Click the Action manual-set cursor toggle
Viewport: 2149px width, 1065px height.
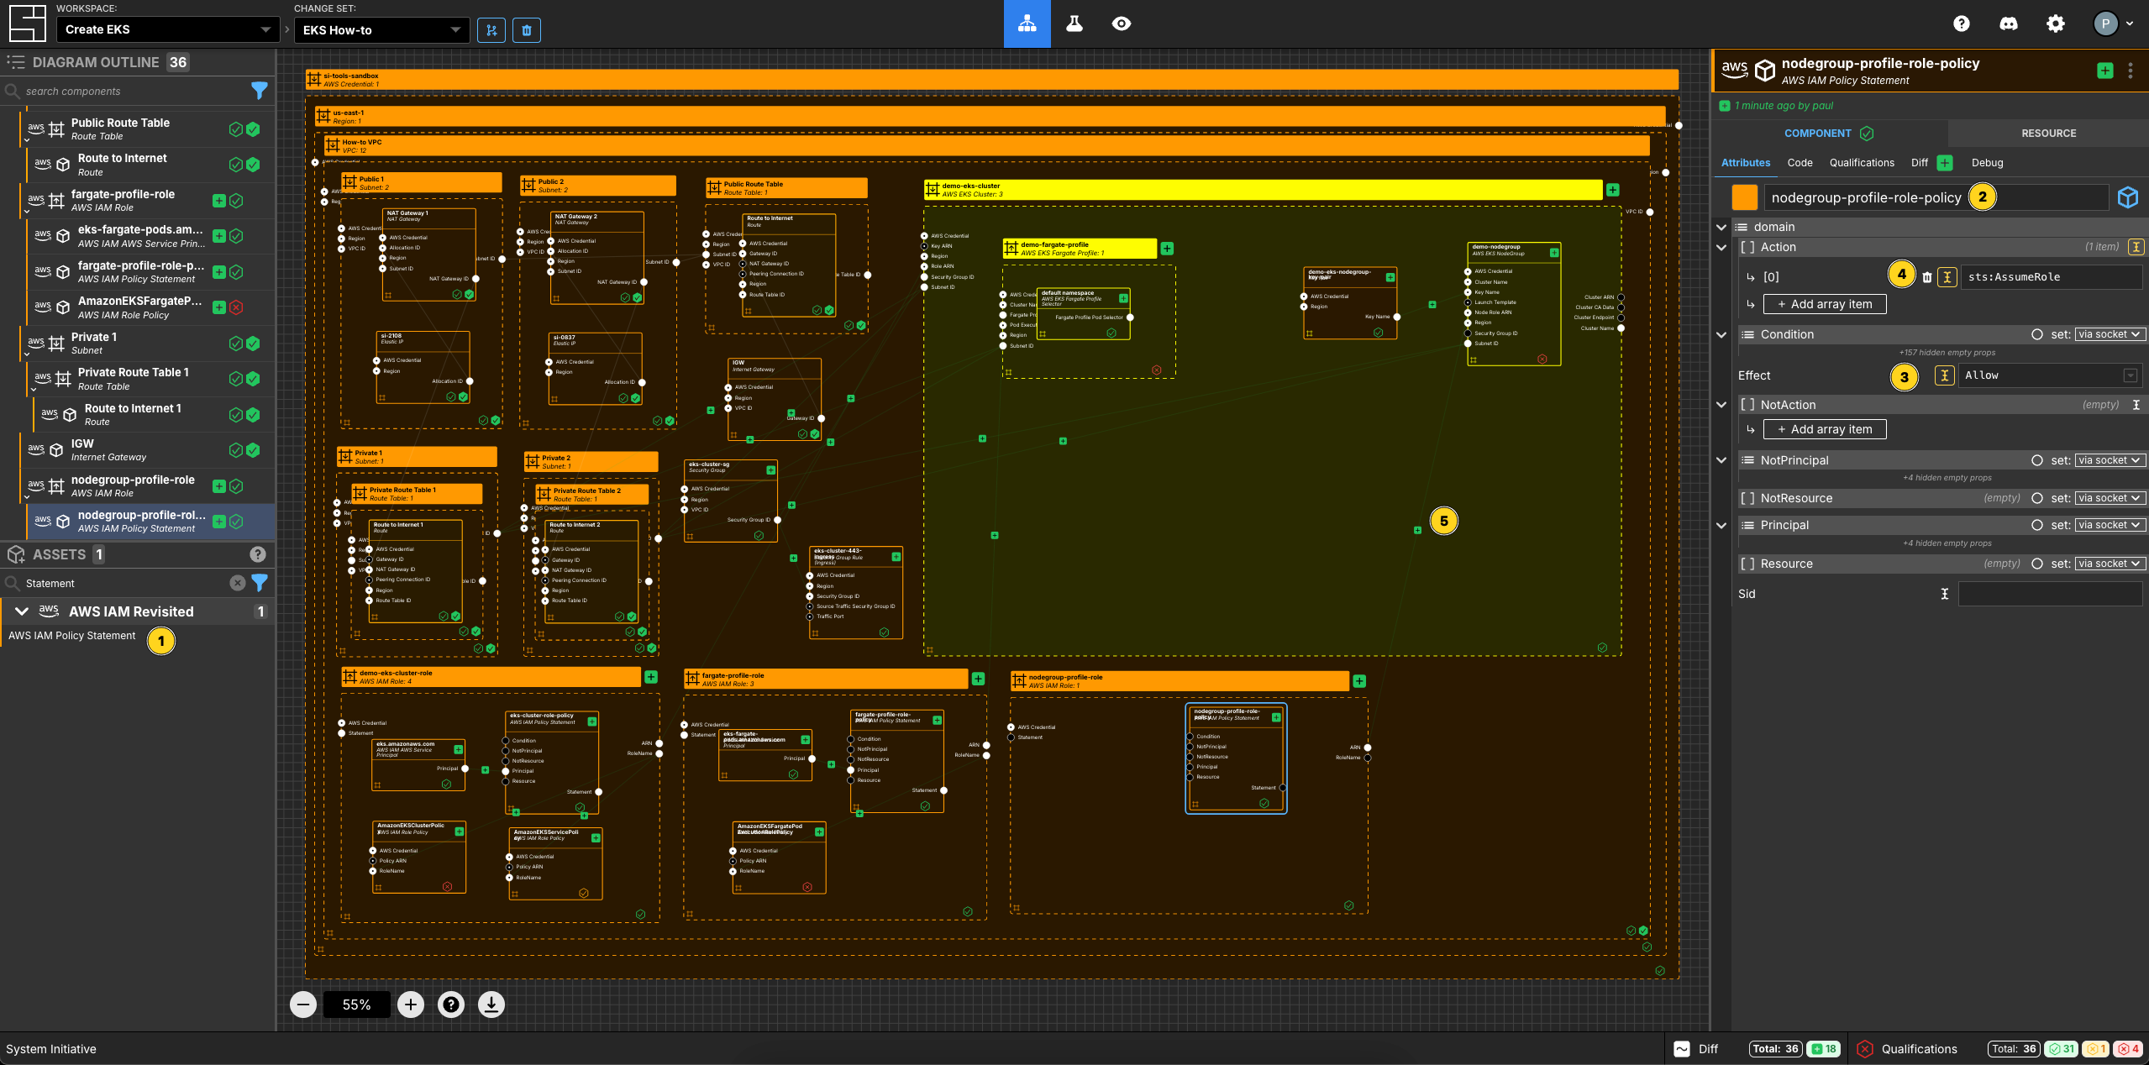coord(2136,247)
